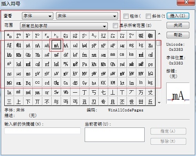Pick the 丘 character cell
This screenshot has height=156, width=196.
tap(151, 101)
